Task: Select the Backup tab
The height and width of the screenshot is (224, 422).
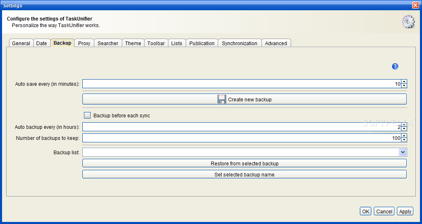Action: 63,43
